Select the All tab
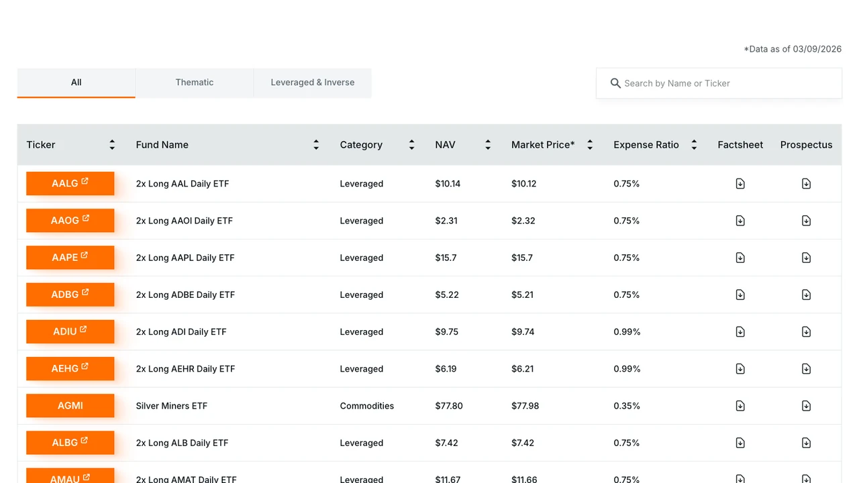Screen dimensions: 859x483 click(x=77, y=83)
